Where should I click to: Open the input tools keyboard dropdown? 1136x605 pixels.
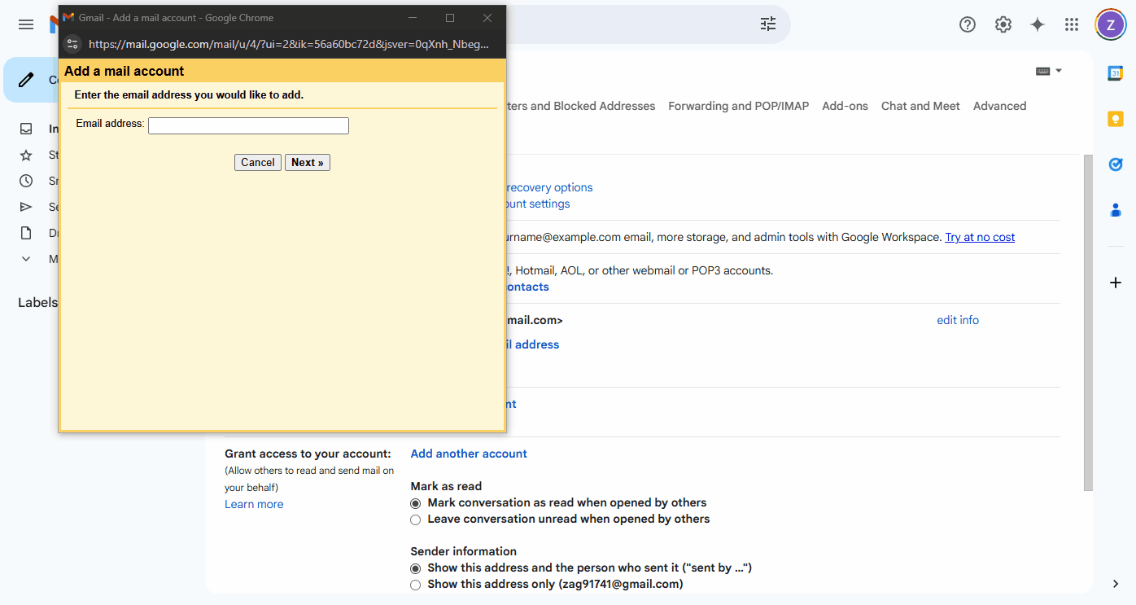tap(1049, 71)
